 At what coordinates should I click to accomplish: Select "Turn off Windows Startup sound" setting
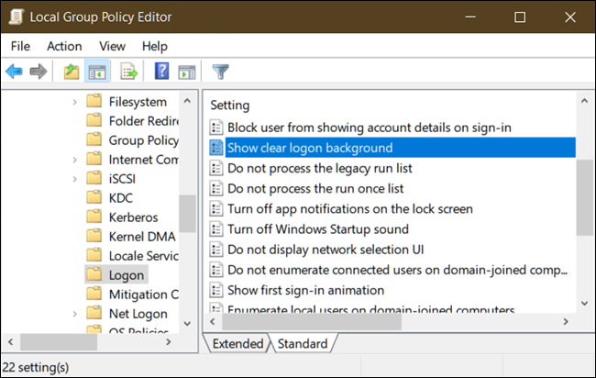pyautogui.click(x=317, y=228)
